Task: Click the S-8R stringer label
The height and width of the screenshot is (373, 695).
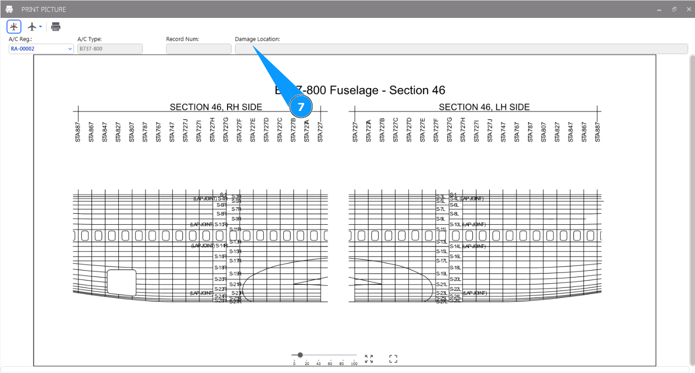Action: pos(221,214)
